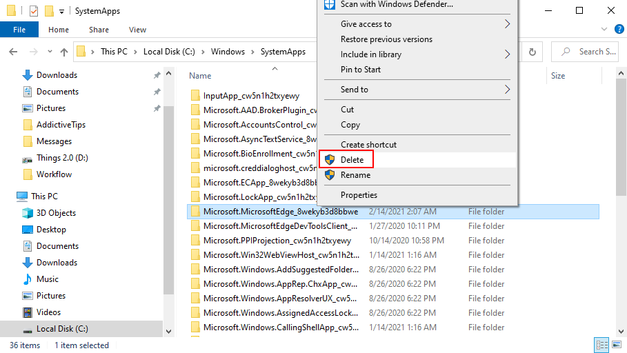Click navigation pane scroll down arrow
Viewport: 627px width, 353px height.
[x=168, y=332]
